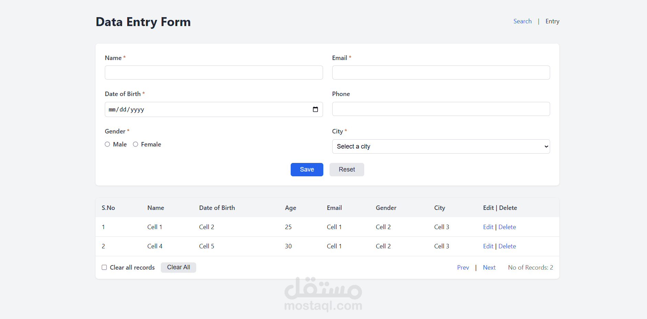Delete the second record Cell 4

point(507,246)
